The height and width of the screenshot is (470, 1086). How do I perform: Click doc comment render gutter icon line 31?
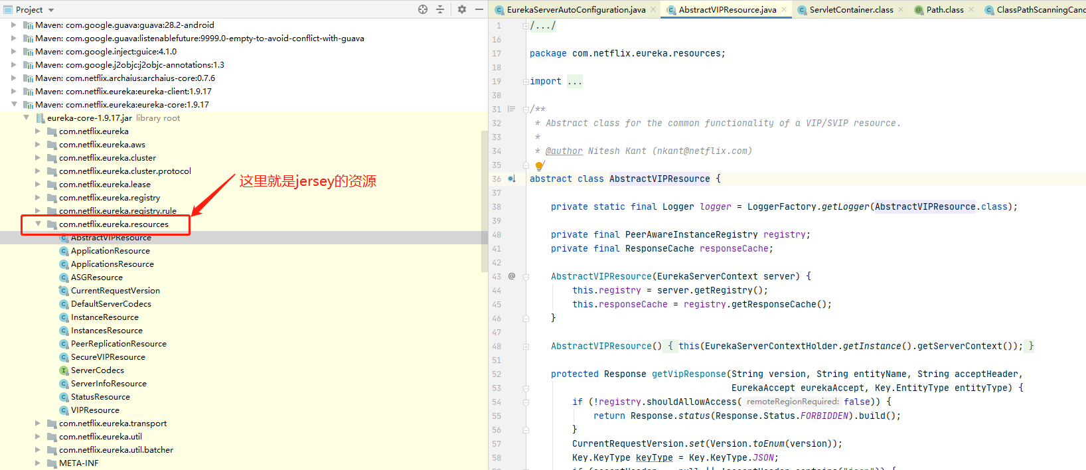(511, 109)
